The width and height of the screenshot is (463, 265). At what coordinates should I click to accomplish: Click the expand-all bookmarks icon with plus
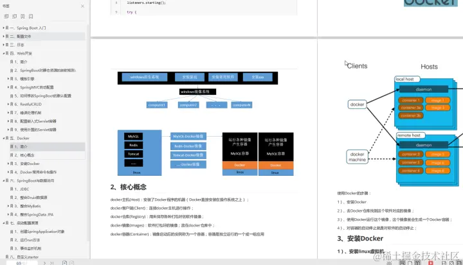pos(6,16)
